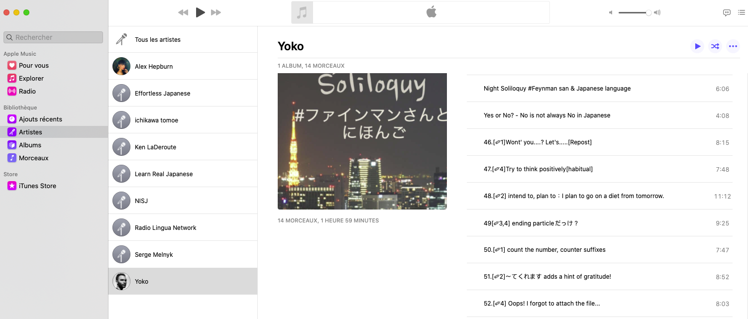Click the Rechercher search field
The image size is (748, 319).
click(53, 37)
